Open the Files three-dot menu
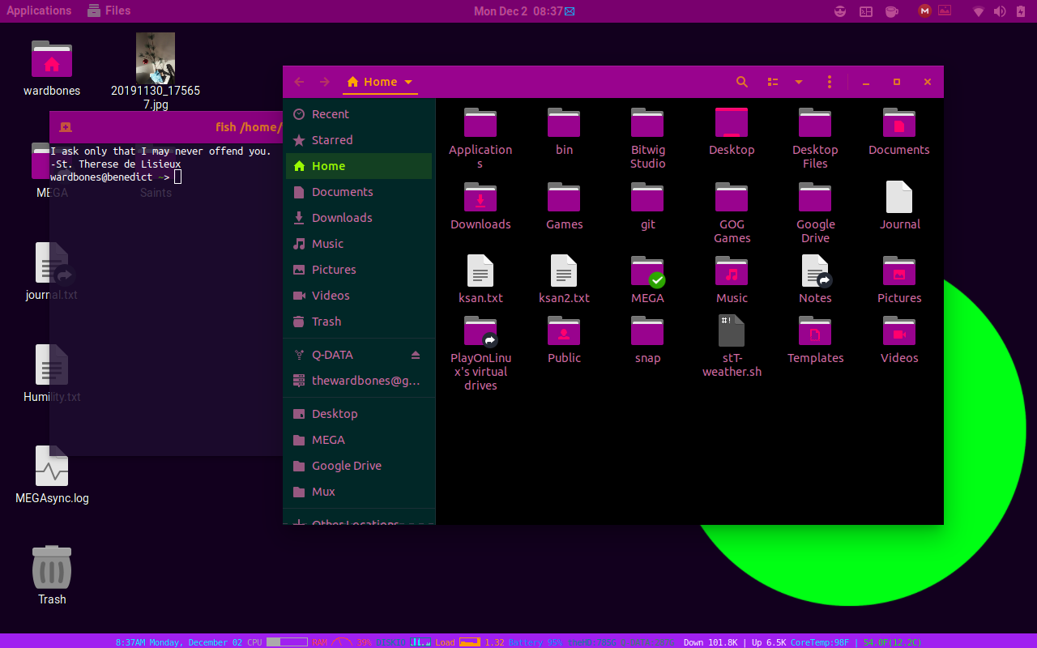1037x648 pixels. tap(829, 82)
